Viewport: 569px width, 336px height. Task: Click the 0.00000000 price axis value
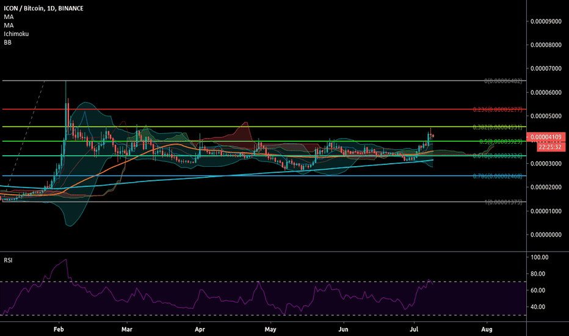pyautogui.click(x=546, y=235)
